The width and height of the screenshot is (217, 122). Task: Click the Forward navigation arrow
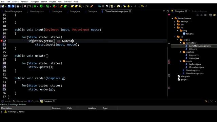click(x=135, y=6)
